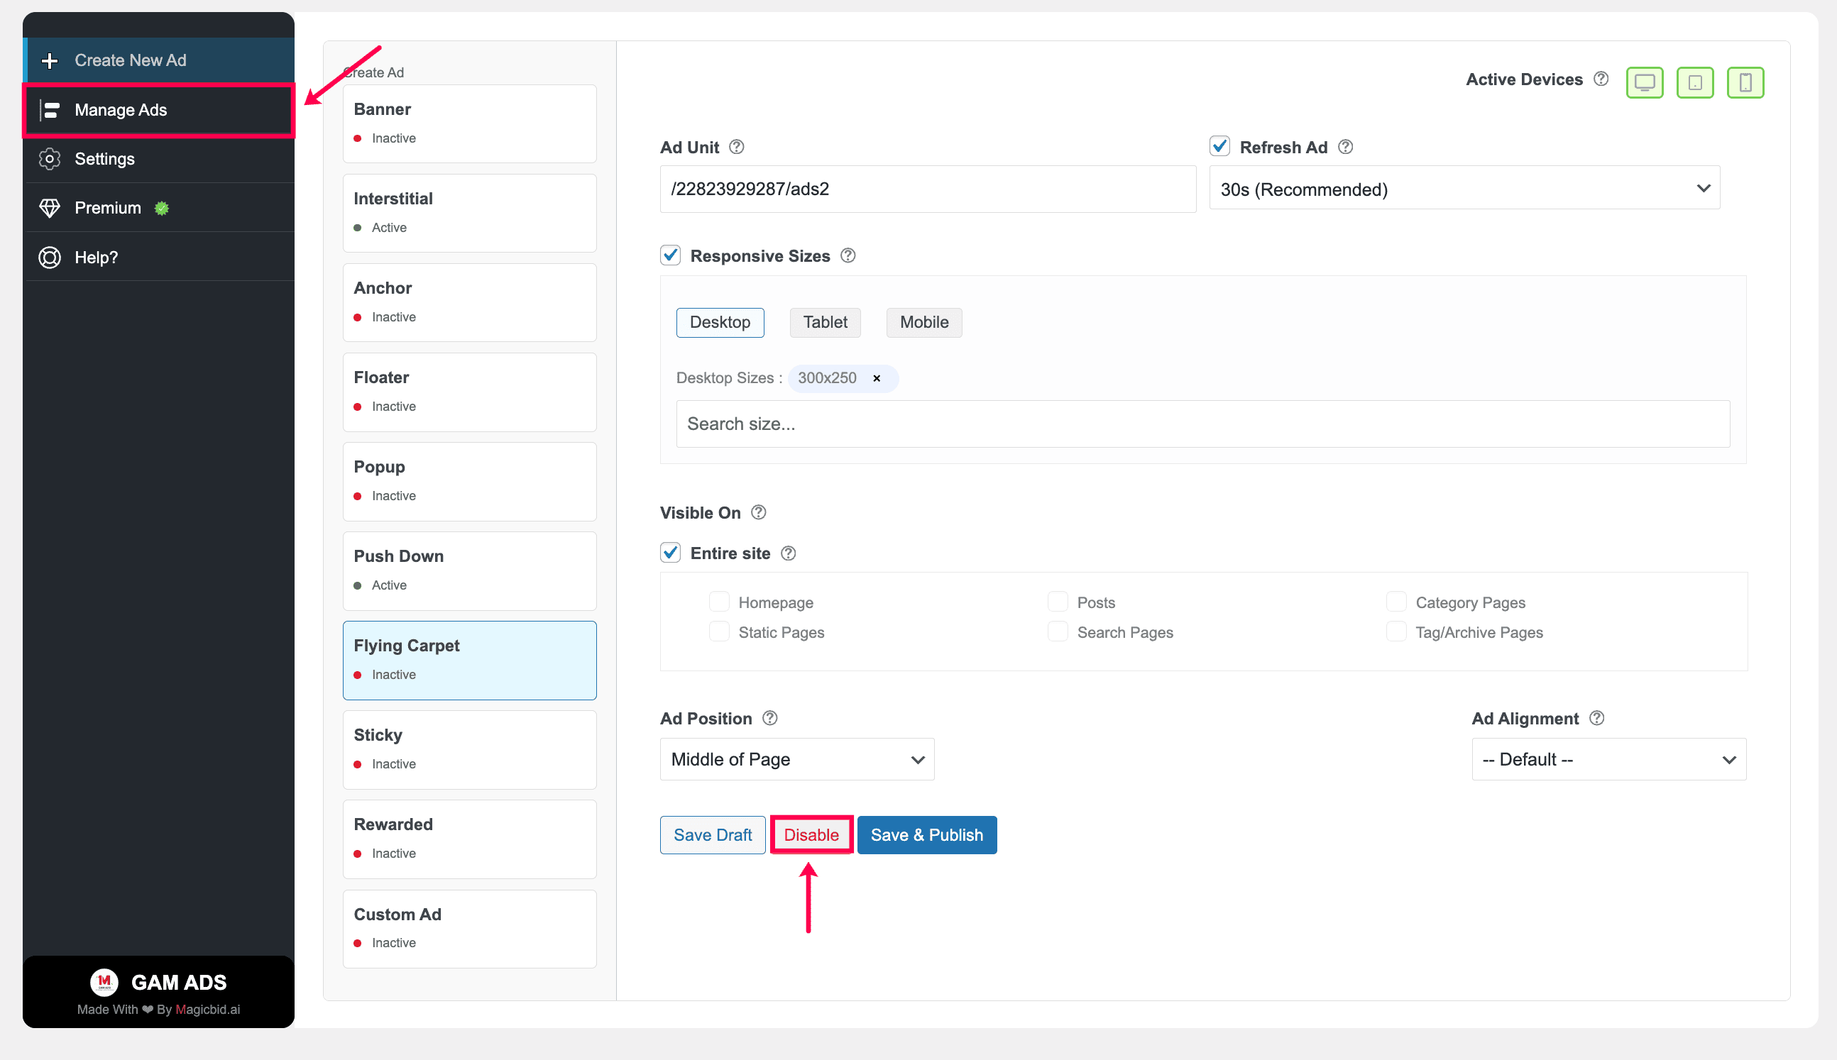Select the Rewarded ad type card

tap(470, 839)
